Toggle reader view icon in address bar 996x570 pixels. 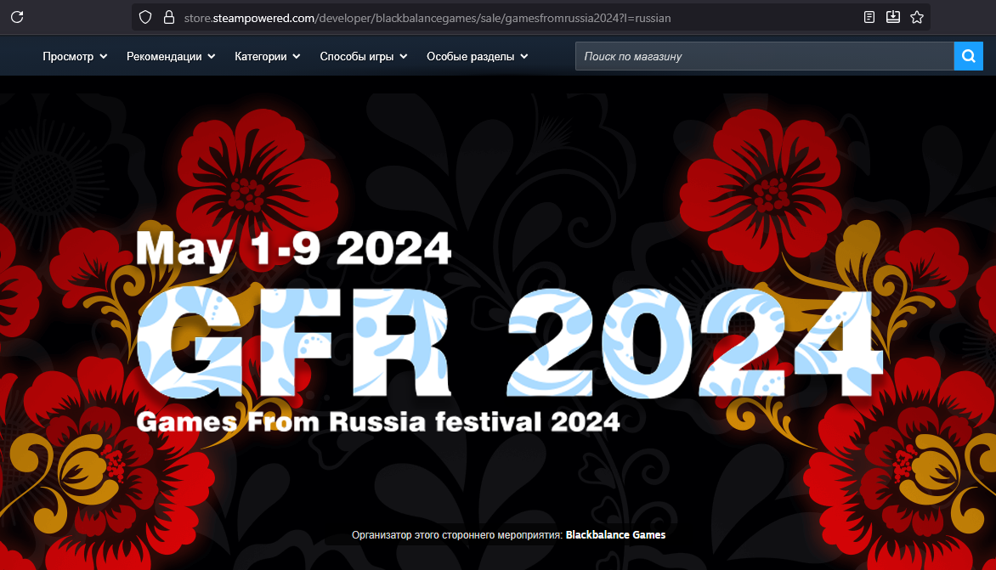869,17
